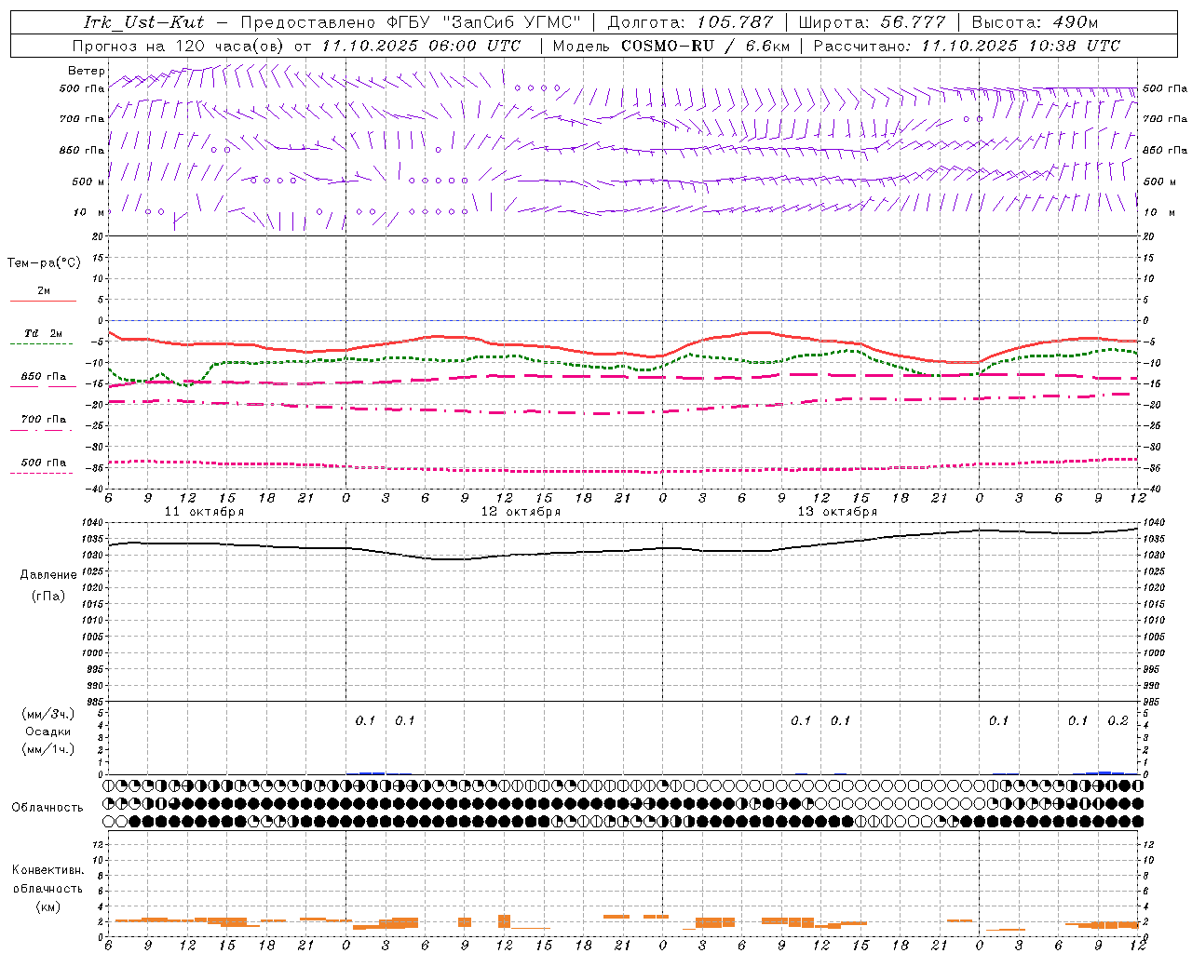Viewport: 1192px width, 953px height.
Task: Click the left 850 гПа wind level label
Action: tap(82, 150)
